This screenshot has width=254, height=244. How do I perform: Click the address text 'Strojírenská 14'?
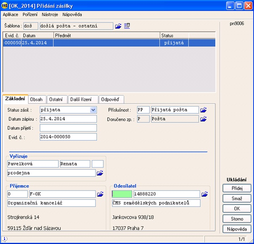pyautogui.click(x=23, y=217)
